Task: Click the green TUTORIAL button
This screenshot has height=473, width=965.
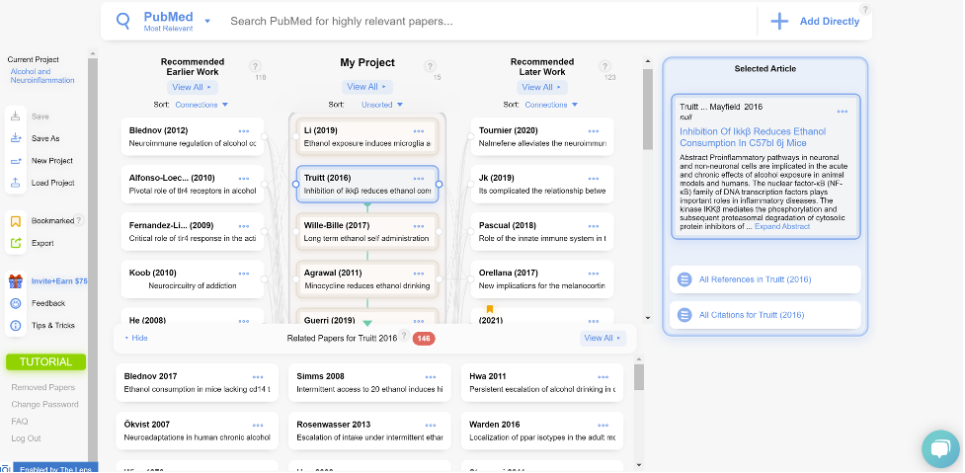Action: coord(45,362)
